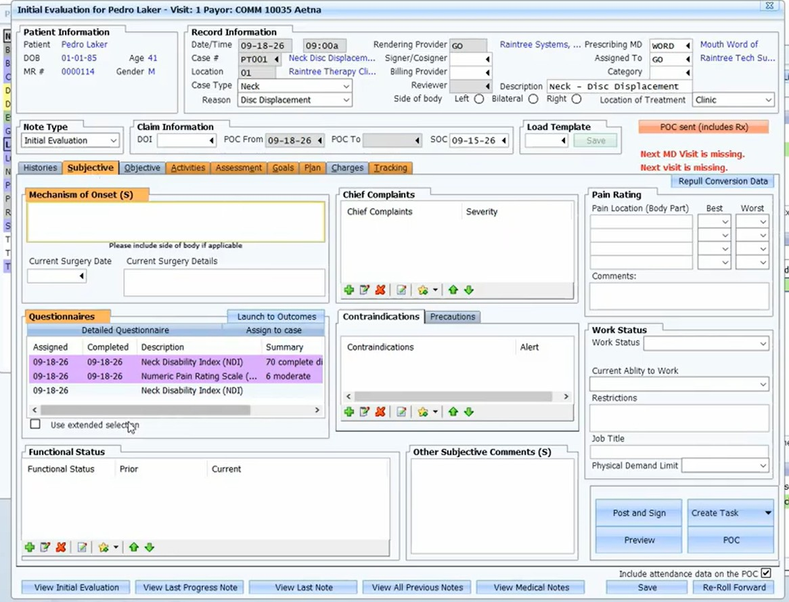Open the Goals tab
Screen dimensions: 789x602
click(x=283, y=168)
